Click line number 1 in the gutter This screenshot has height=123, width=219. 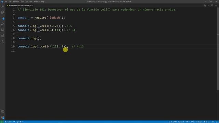point(14,10)
